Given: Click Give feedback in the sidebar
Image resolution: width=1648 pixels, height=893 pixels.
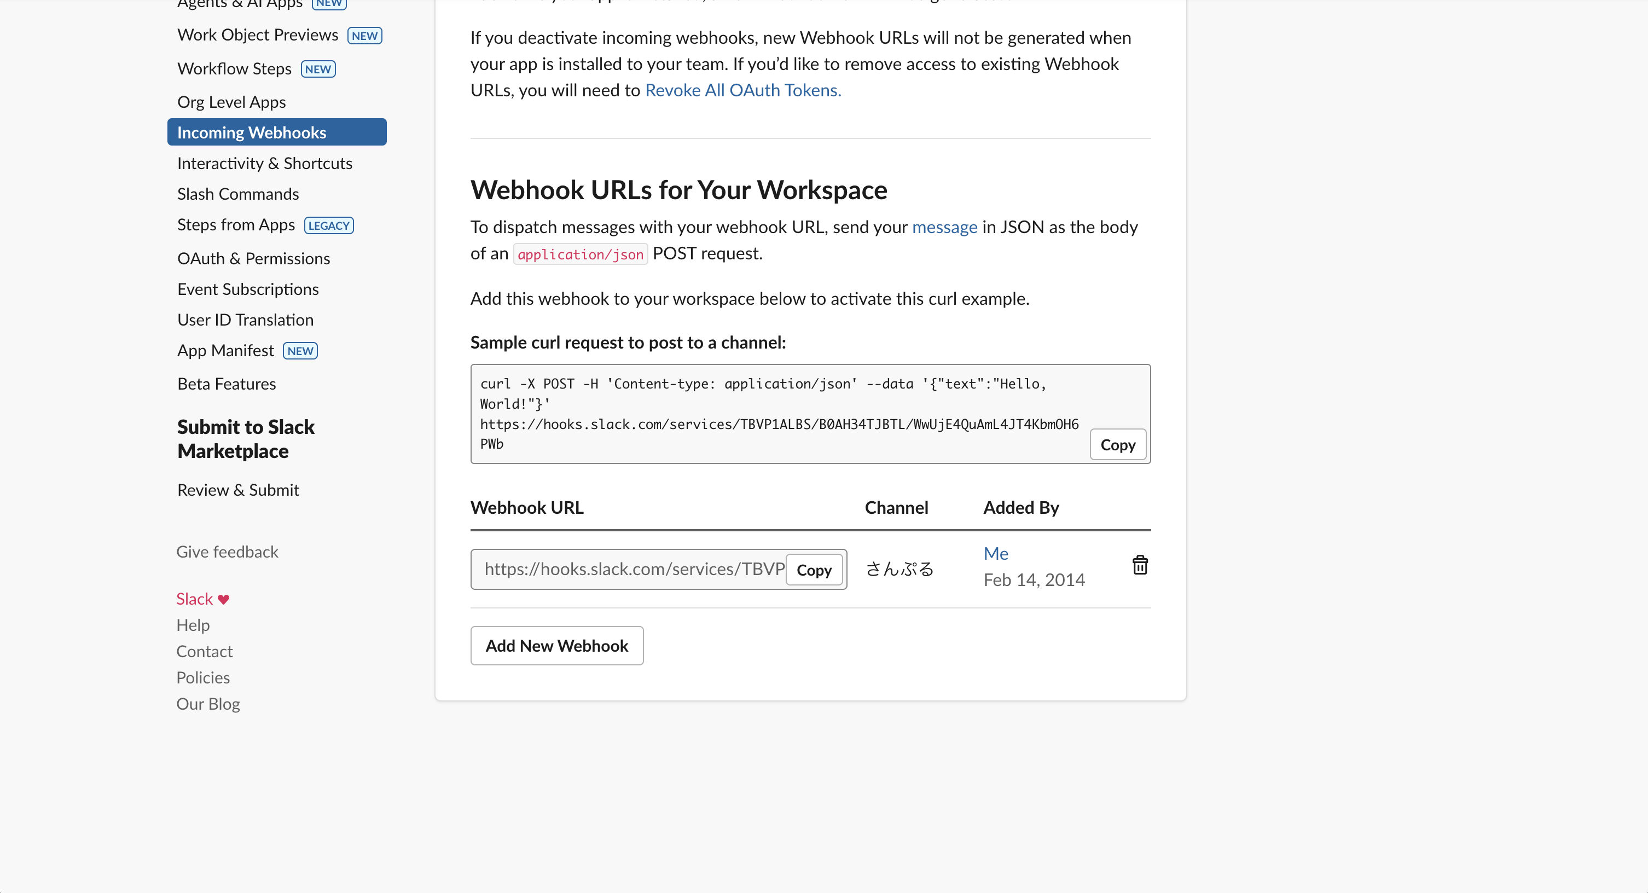Looking at the screenshot, I should pyautogui.click(x=227, y=551).
